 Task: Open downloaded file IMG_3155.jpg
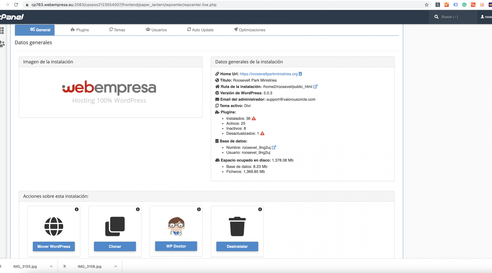click(x=25, y=266)
